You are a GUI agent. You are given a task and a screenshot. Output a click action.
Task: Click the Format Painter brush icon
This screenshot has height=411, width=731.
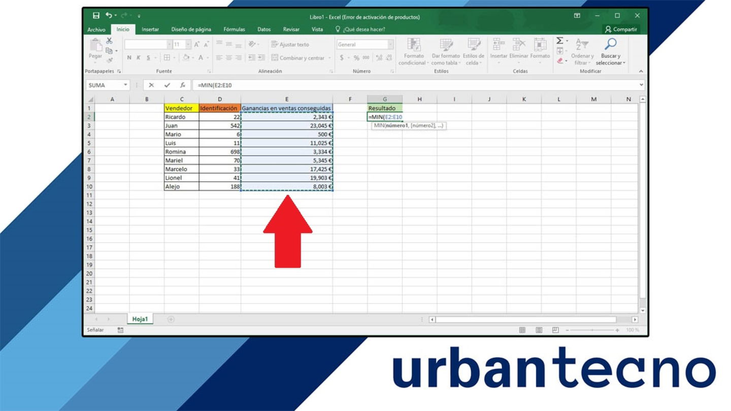(x=109, y=60)
